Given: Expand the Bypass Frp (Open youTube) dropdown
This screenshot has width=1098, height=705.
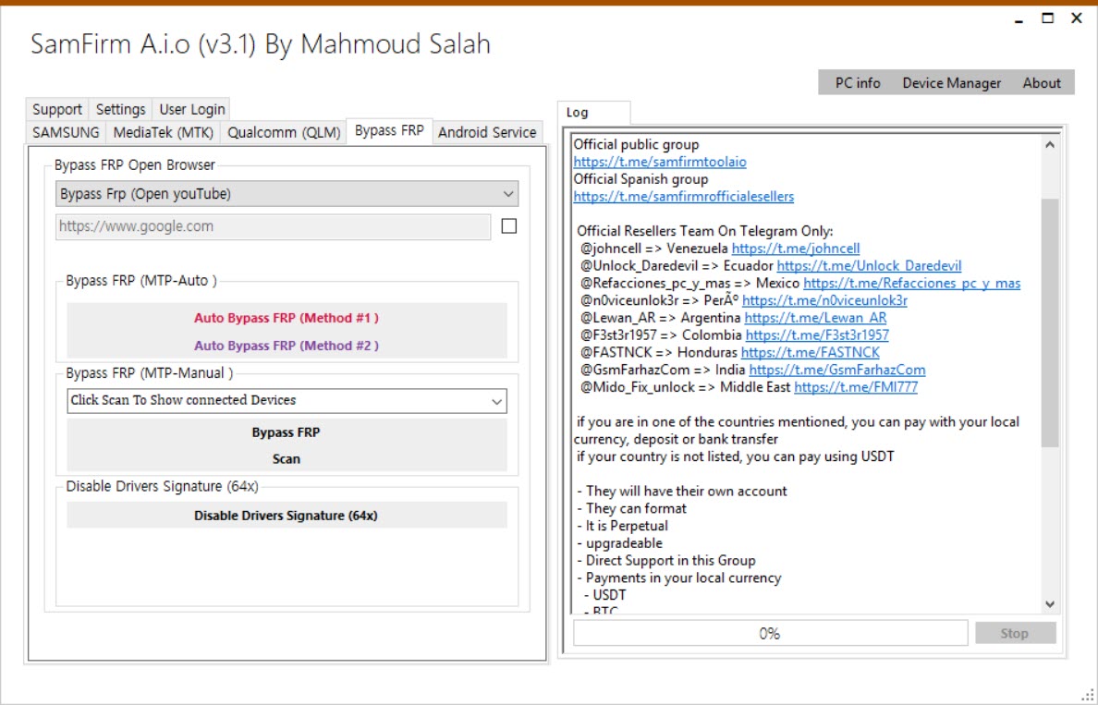Looking at the screenshot, I should click(x=287, y=194).
